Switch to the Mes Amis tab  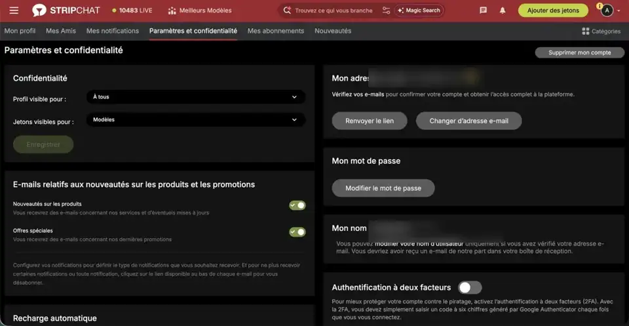tap(61, 31)
